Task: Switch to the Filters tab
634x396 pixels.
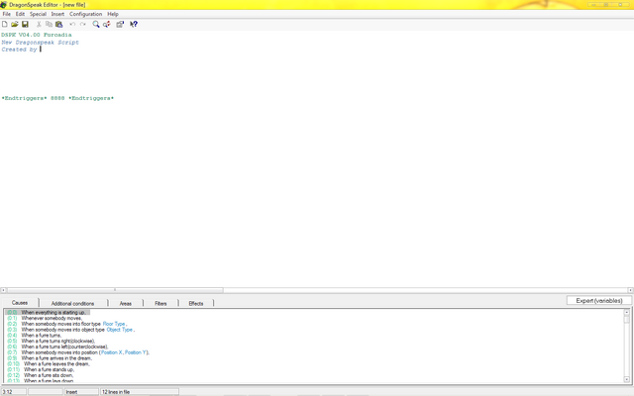Action: click(x=160, y=303)
